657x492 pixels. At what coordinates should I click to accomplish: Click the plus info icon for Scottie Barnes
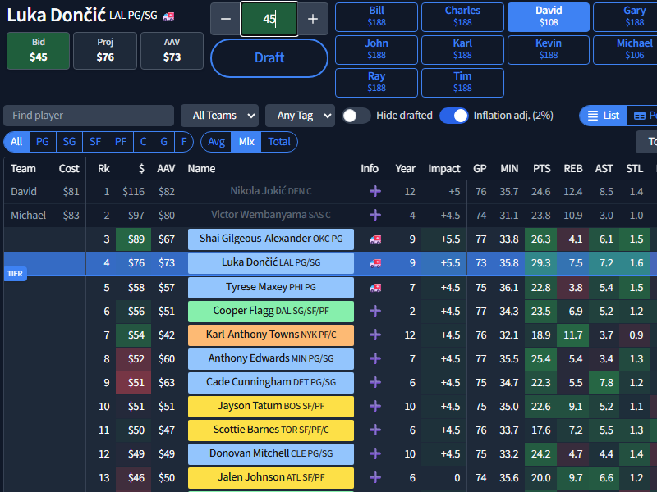click(375, 430)
